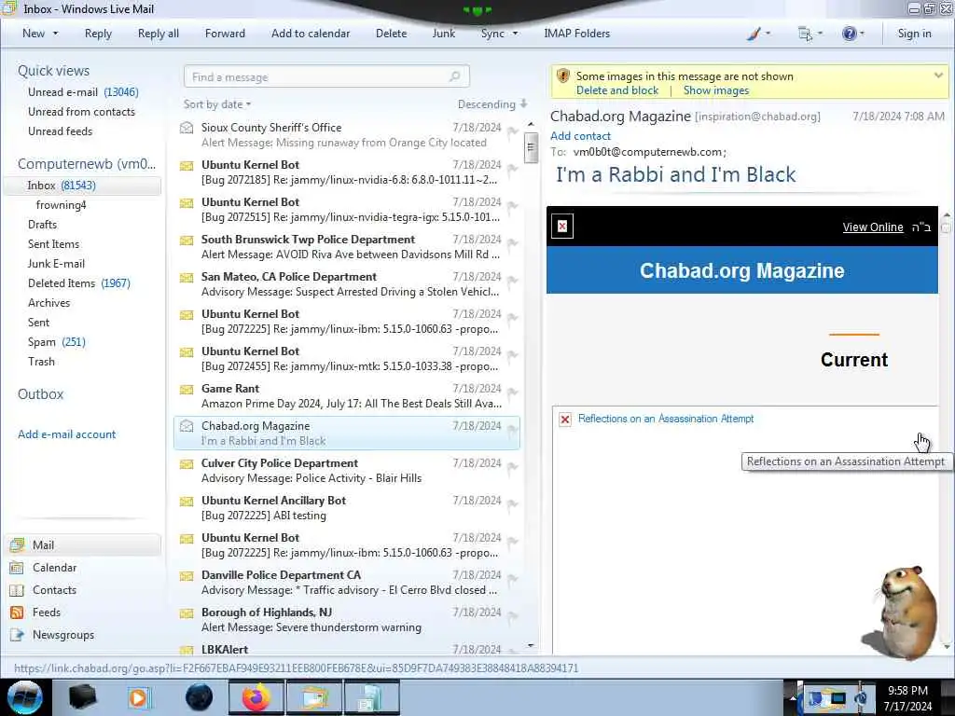The image size is (955, 716).
Task: Open the media player taskbar icon
Action: coord(140,697)
